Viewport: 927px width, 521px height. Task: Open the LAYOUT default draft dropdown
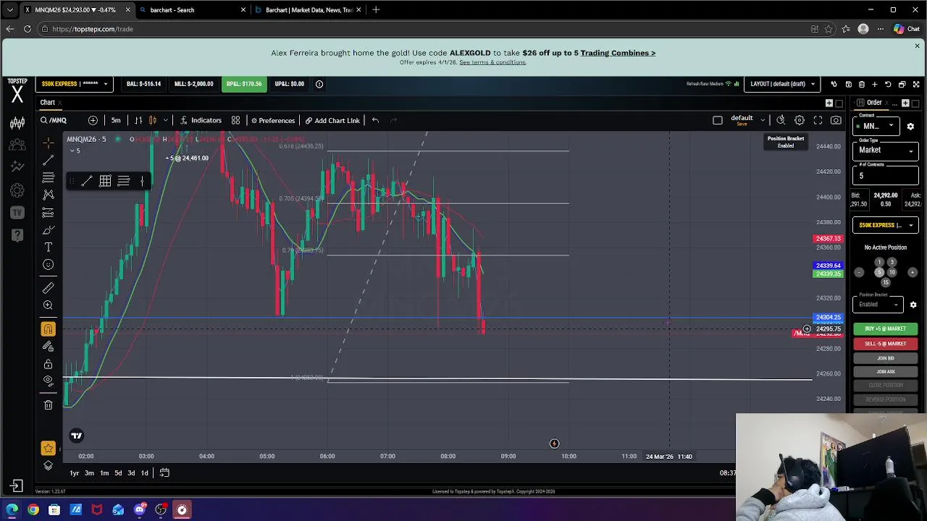pyautogui.click(x=783, y=84)
